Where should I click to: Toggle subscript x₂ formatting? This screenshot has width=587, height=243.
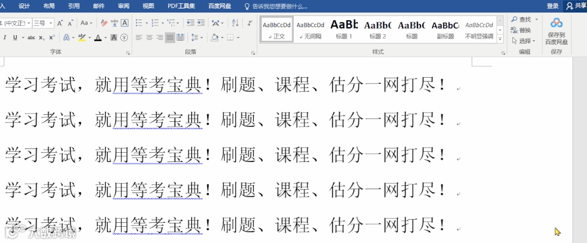[41, 38]
